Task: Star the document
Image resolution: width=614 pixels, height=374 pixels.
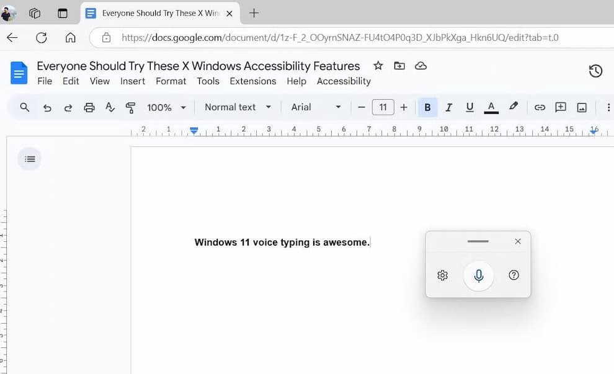Action: click(x=378, y=65)
